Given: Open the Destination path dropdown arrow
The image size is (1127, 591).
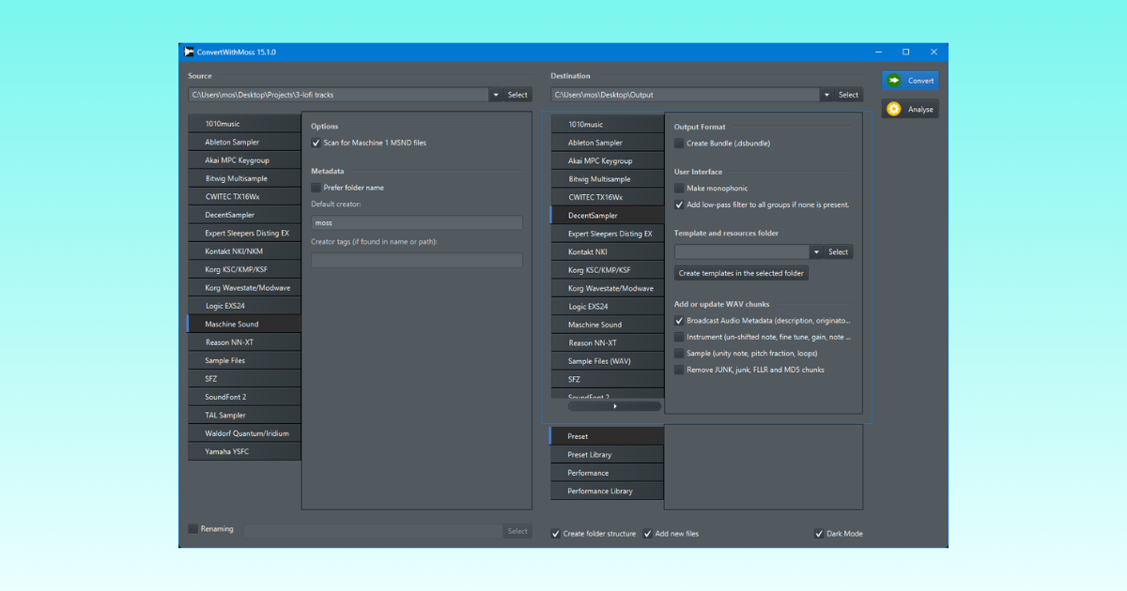Looking at the screenshot, I should pos(826,95).
